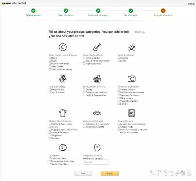Click the t-shirt icon for Clothing, Shoes & Jewelry
This screenshot has width=196, height=181.
point(63,113)
